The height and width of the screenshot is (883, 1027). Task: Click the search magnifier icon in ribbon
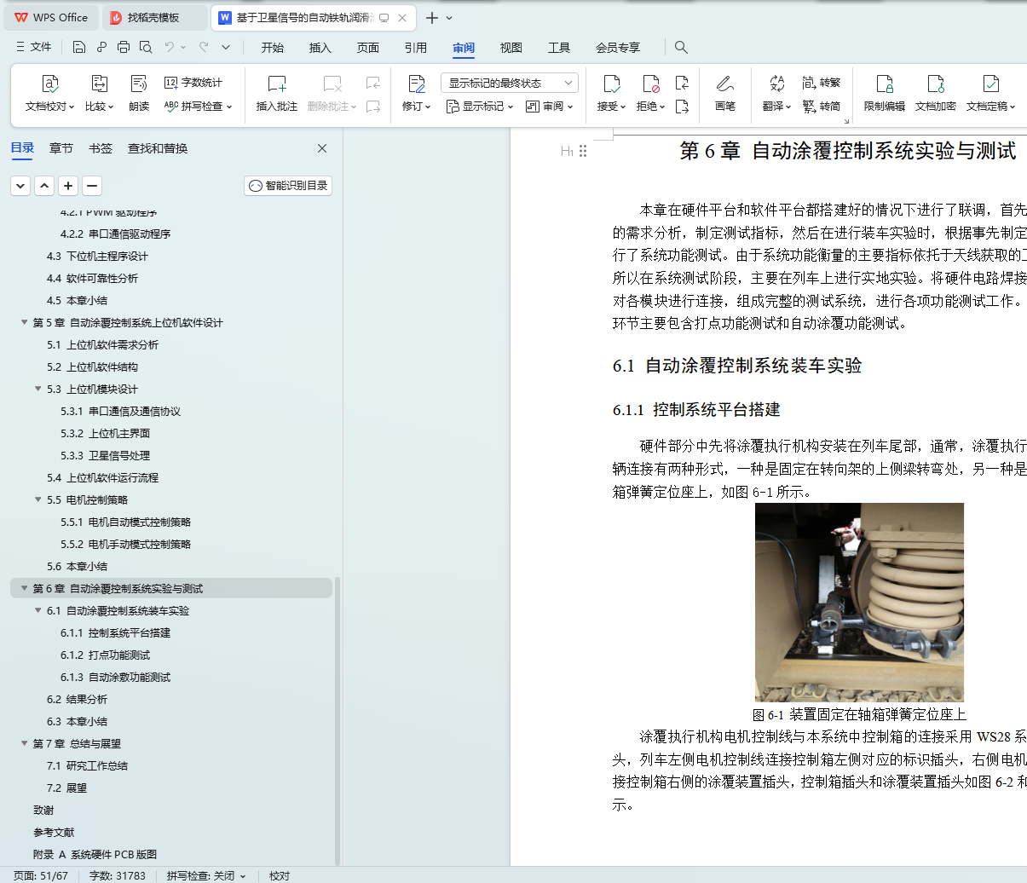point(681,47)
